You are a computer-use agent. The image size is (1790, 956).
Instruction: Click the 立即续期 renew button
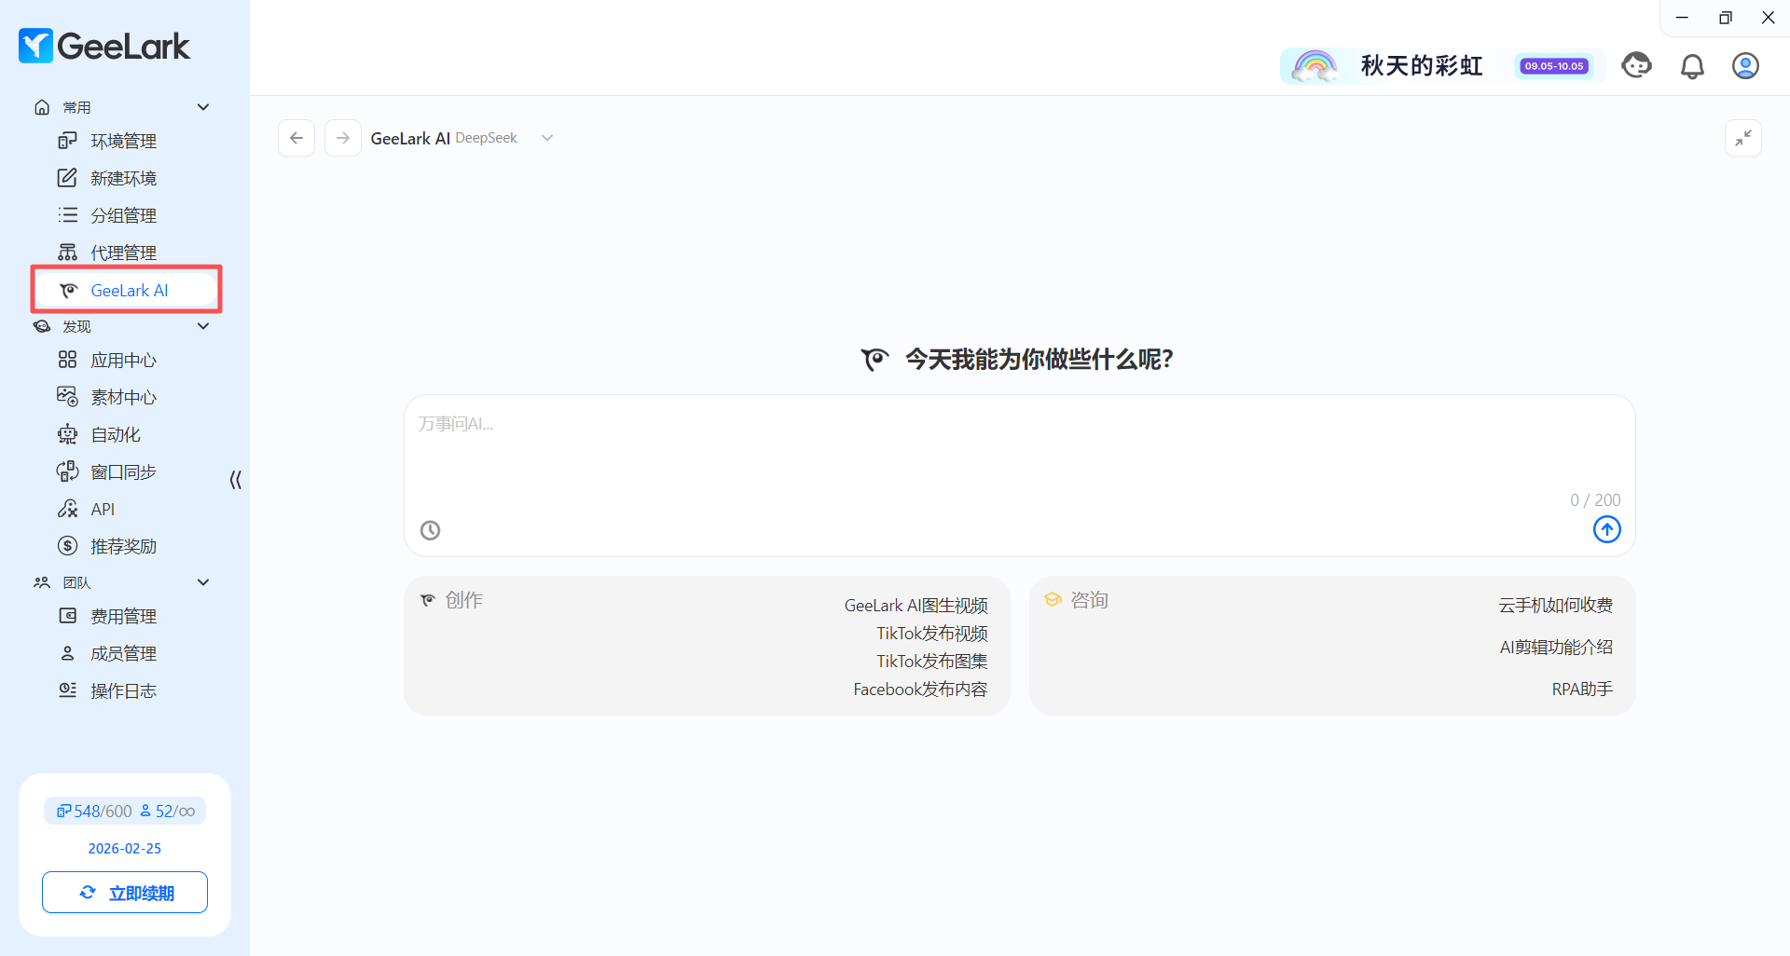coord(125,893)
